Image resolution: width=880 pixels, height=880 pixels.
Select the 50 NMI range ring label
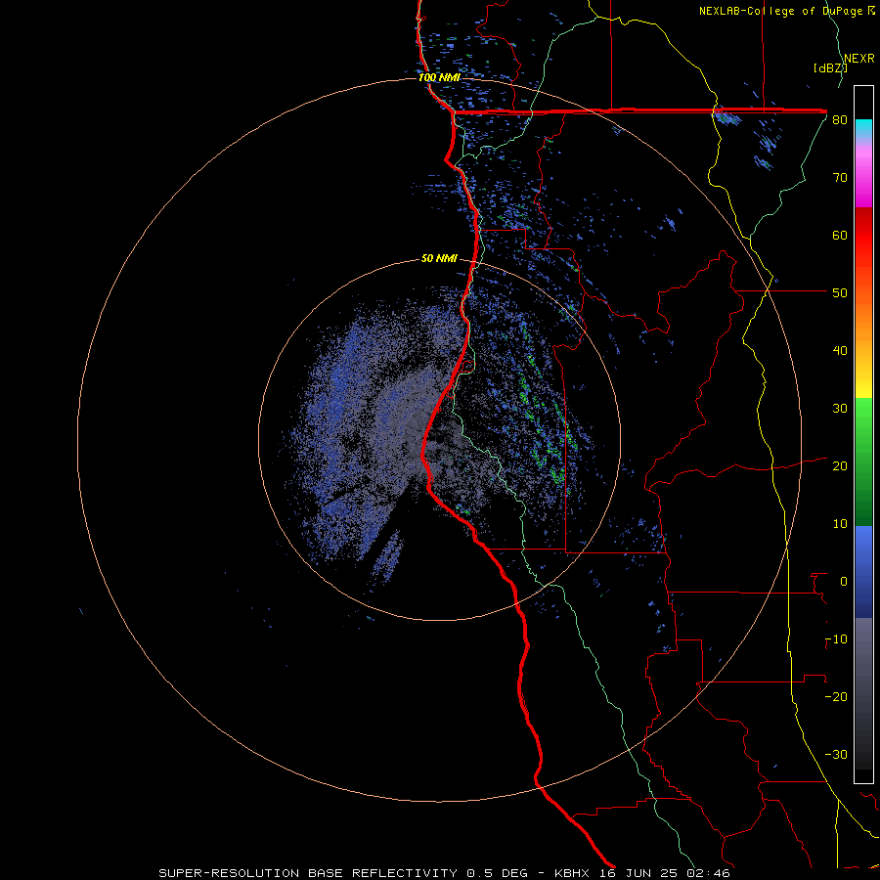439,259
